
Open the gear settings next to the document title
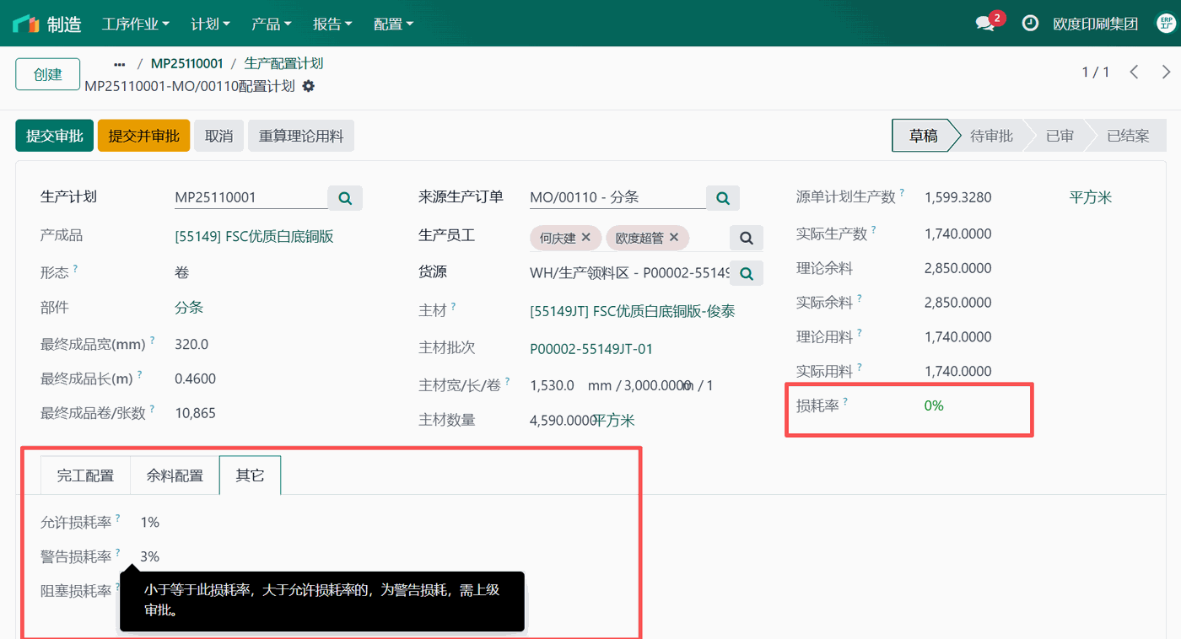309,86
